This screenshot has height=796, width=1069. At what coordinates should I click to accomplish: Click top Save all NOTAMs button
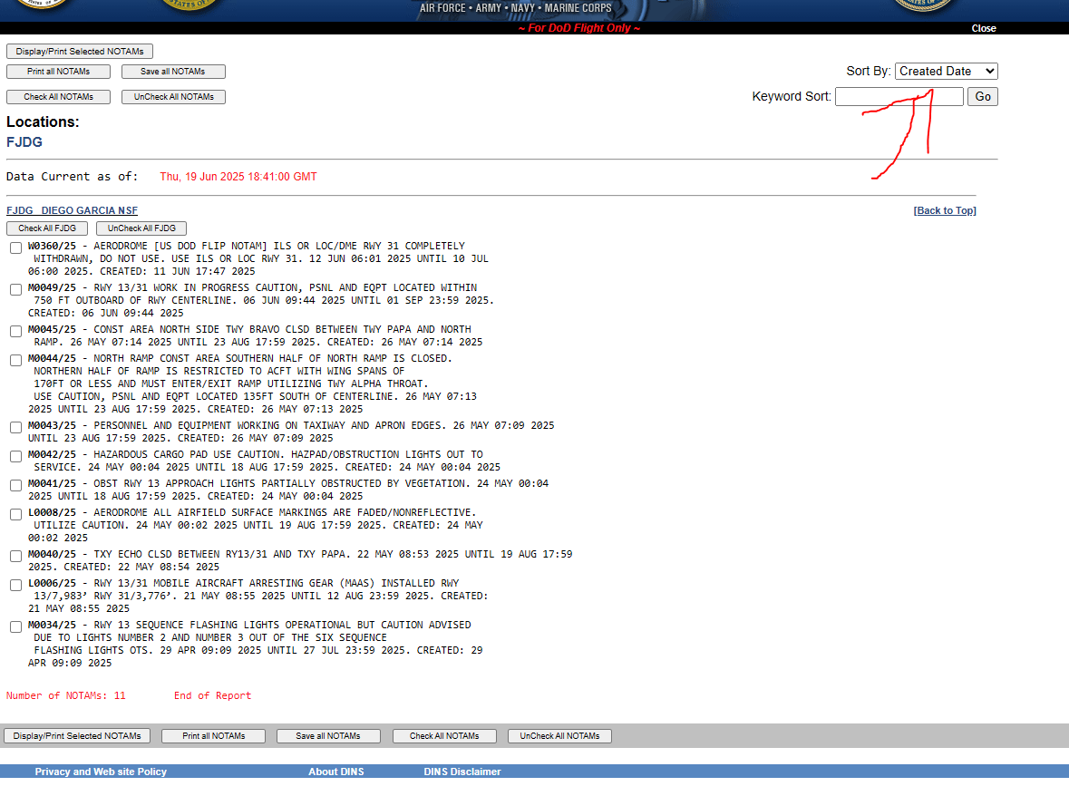coord(173,72)
